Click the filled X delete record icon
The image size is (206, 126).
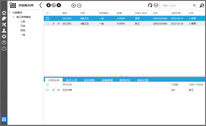pos(59,5)
